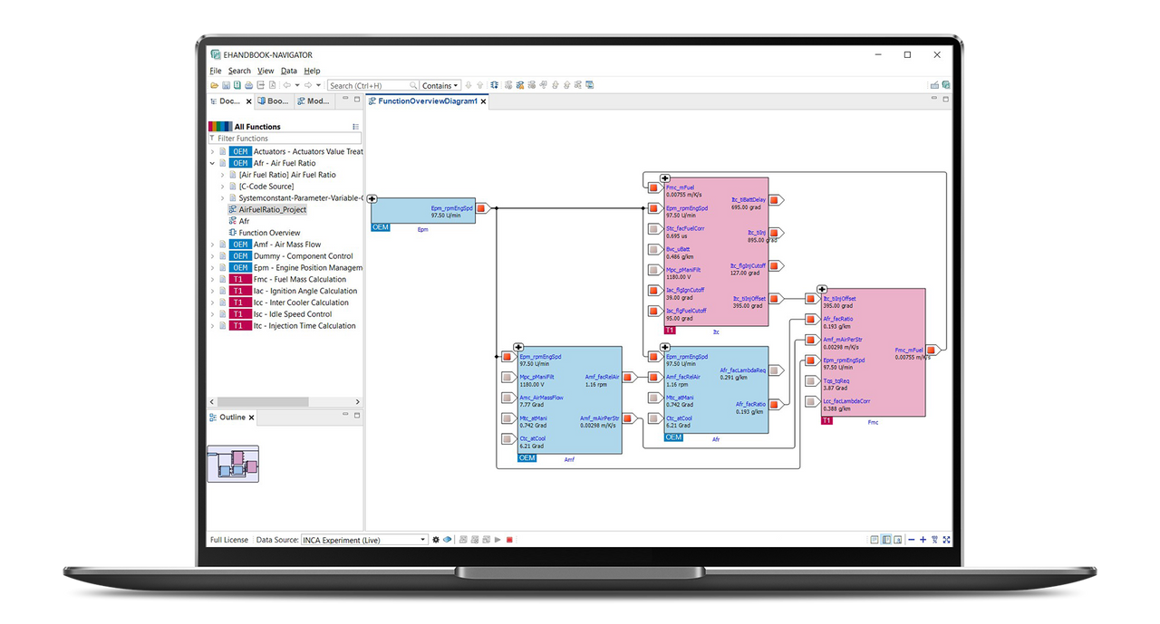Open the Contains search mode dropdown
The height and width of the screenshot is (624, 1160).
pos(440,86)
